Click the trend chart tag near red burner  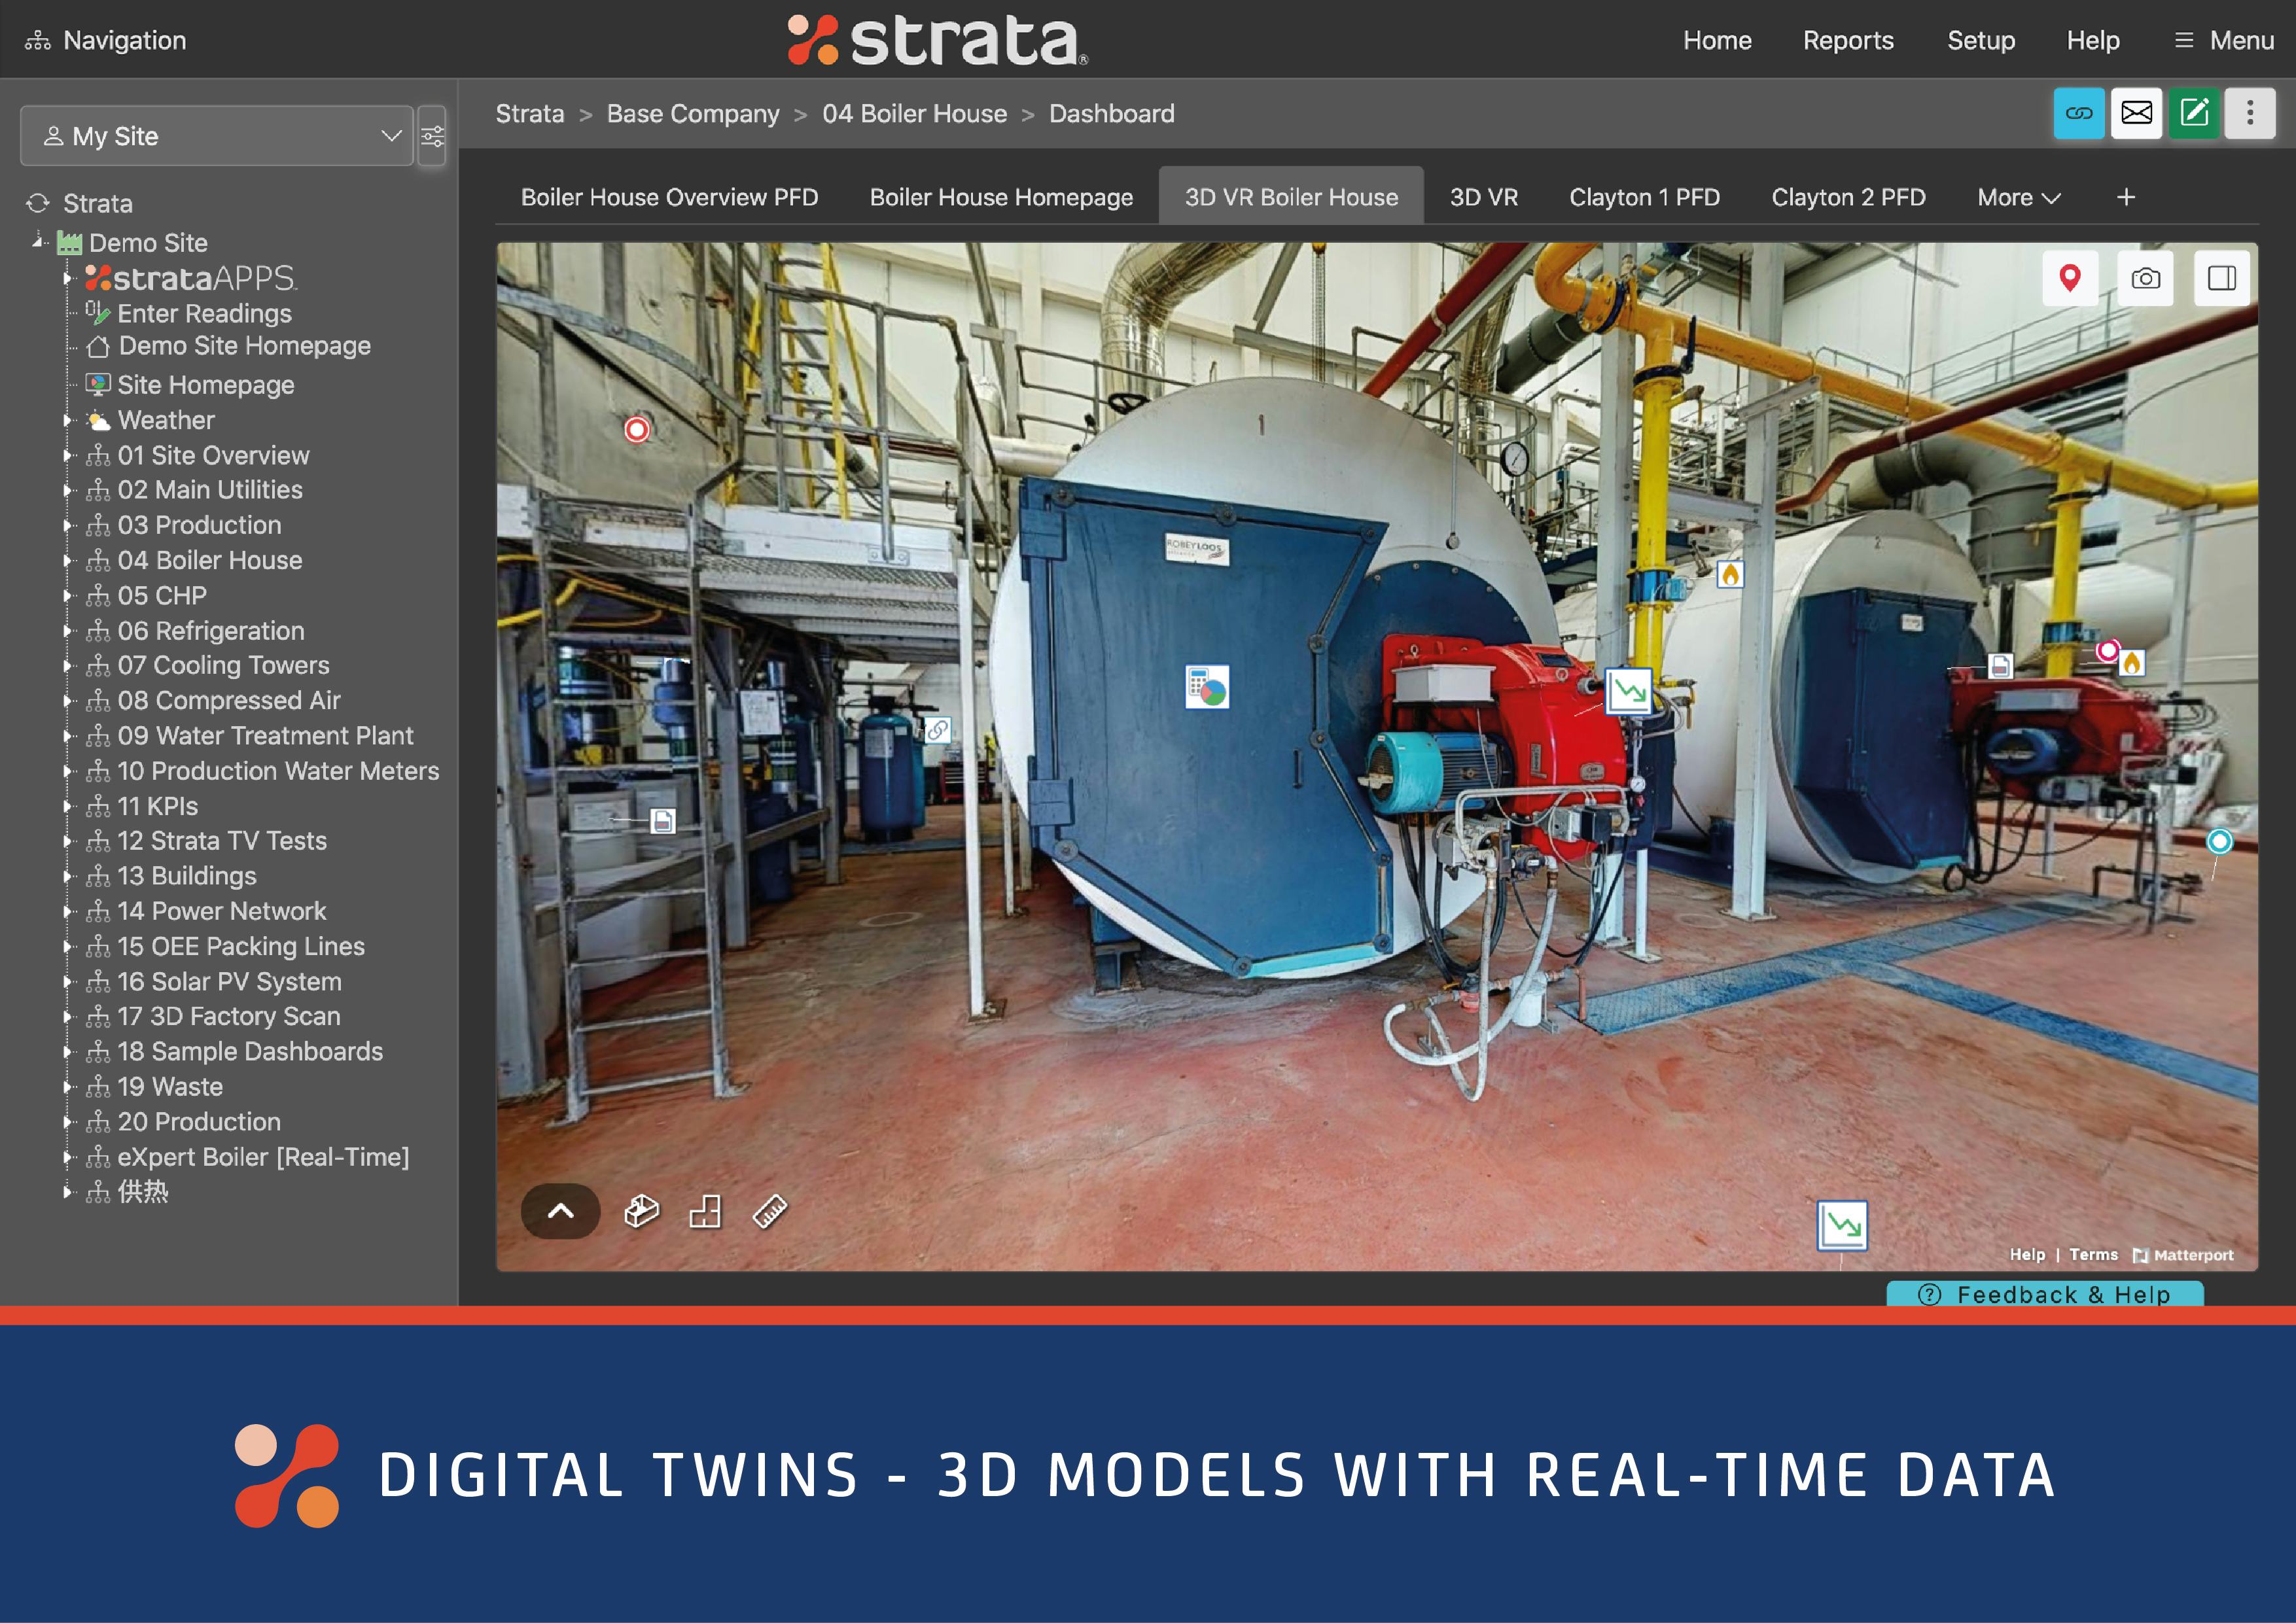[x=1628, y=691]
